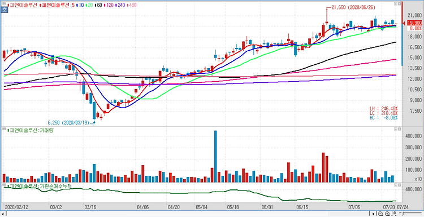
Task: Click the 06/15 date axis label
Action: 303,207
